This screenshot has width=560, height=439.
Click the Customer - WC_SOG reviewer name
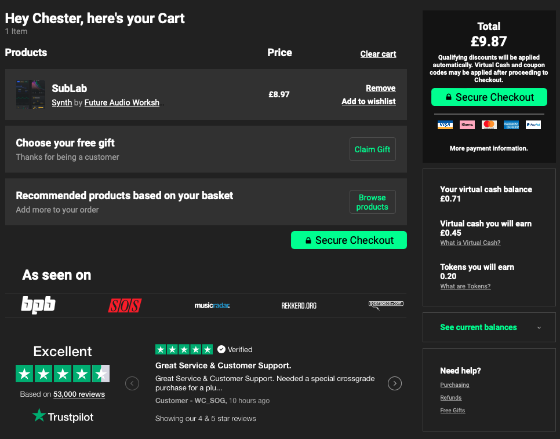click(x=191, y=401)
